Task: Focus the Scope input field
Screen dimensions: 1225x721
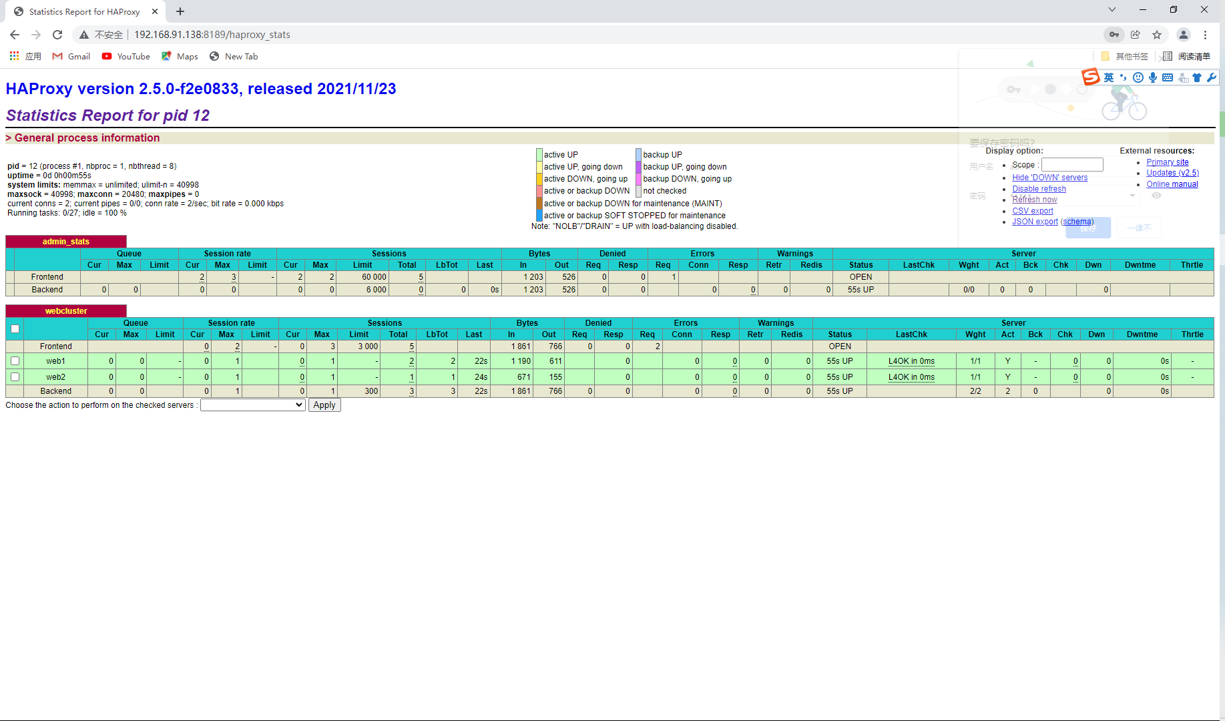Action: (1072, 165)
